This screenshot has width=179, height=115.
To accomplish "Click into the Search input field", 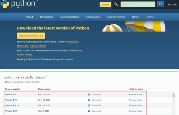I will point(138,4).
